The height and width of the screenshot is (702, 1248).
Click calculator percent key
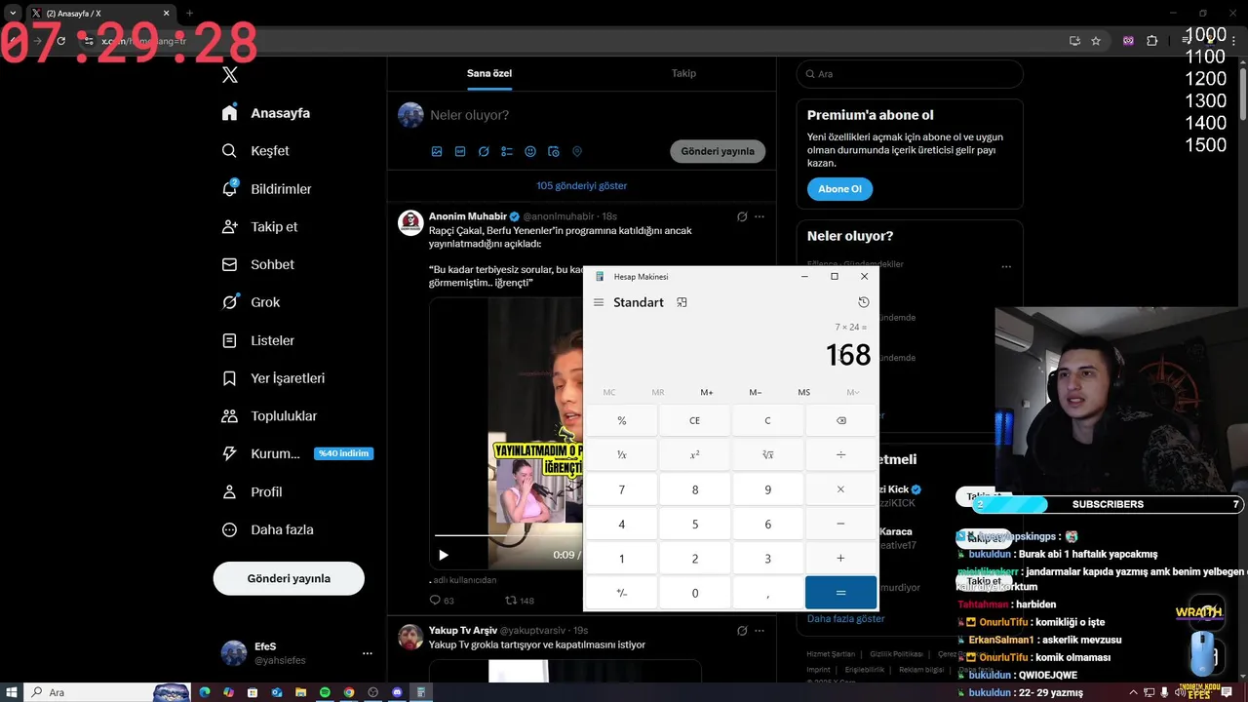pyautogui.click(x=621, y=420)
